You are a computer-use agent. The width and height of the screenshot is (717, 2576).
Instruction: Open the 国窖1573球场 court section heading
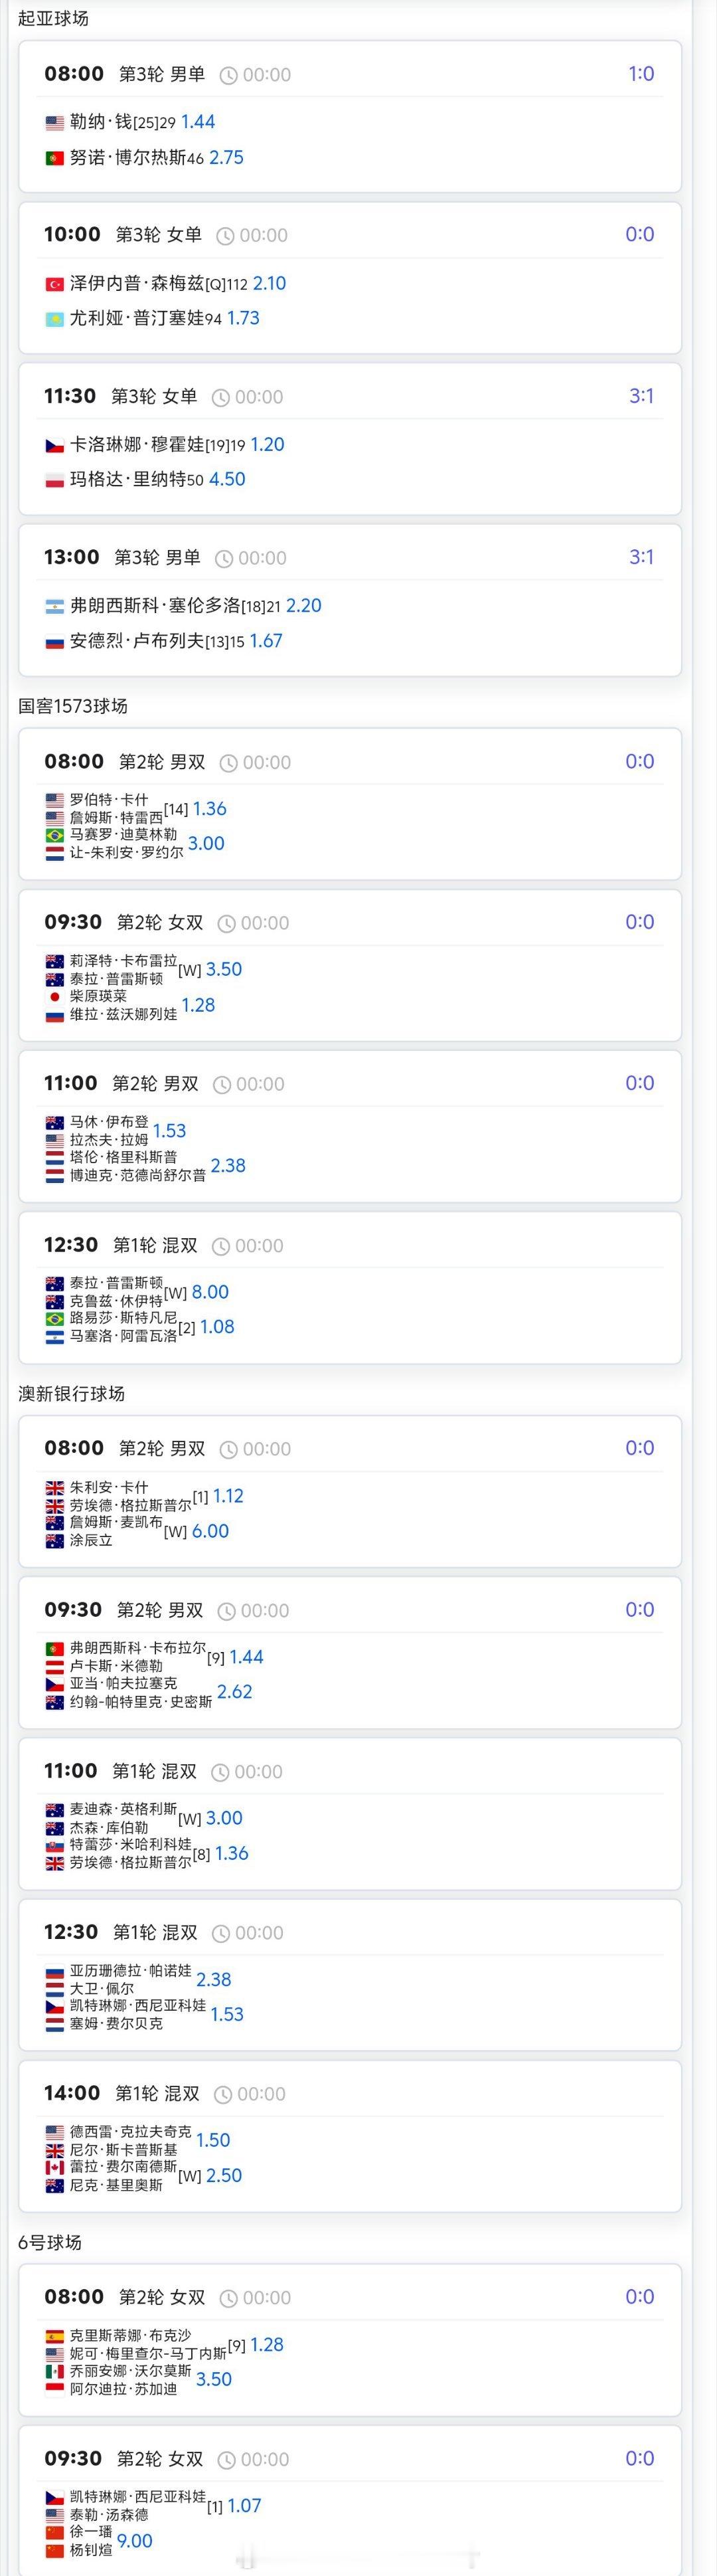(73, 706)
